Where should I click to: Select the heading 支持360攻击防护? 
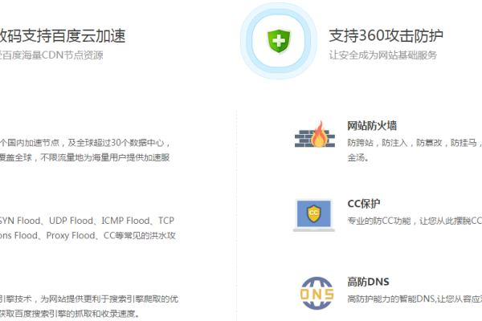pyautogui.click(x=386, y=35)
